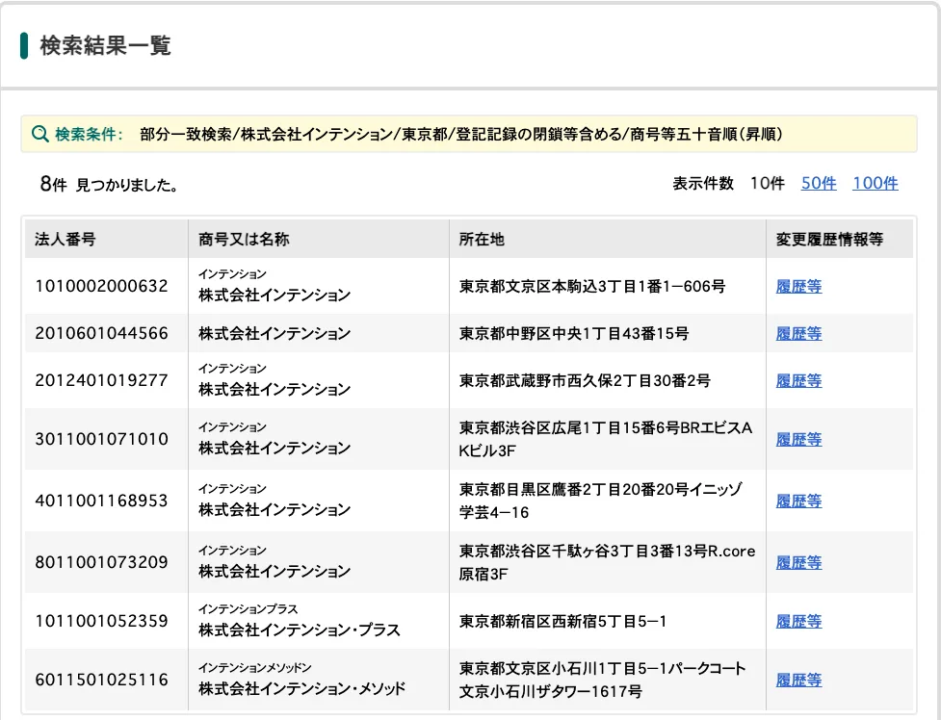
Task: Click address 東京都渋谷区広尾1丁目15番6号BRエビスAKビル3F
Action: [x=606, y=439]
